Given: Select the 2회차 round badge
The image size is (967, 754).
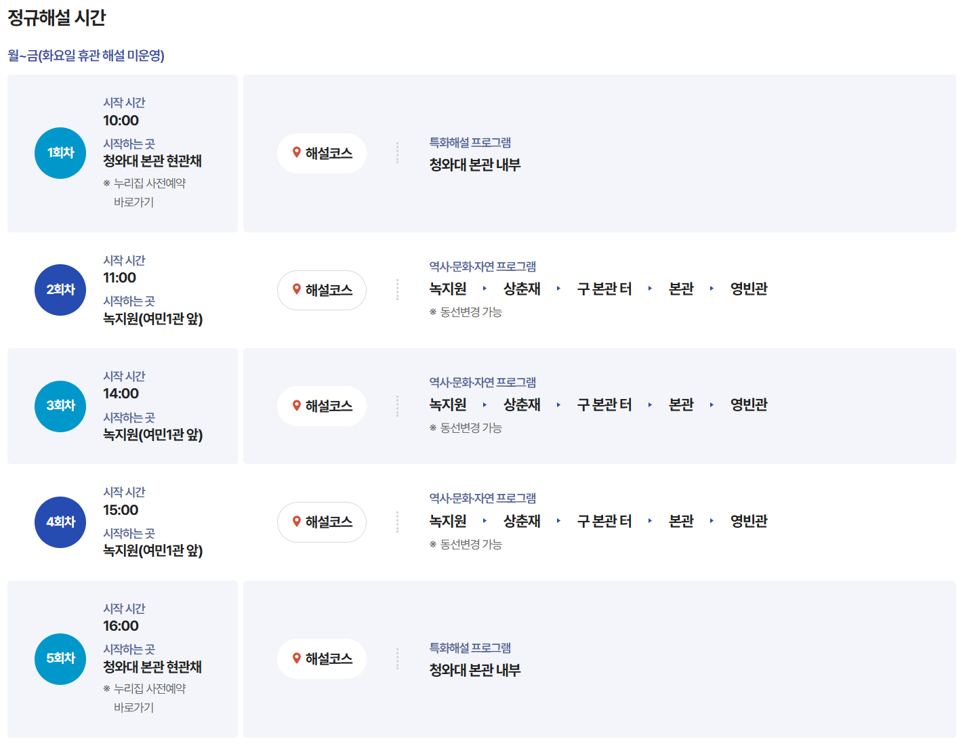Looking at the screenshot, I should (60, 289).
